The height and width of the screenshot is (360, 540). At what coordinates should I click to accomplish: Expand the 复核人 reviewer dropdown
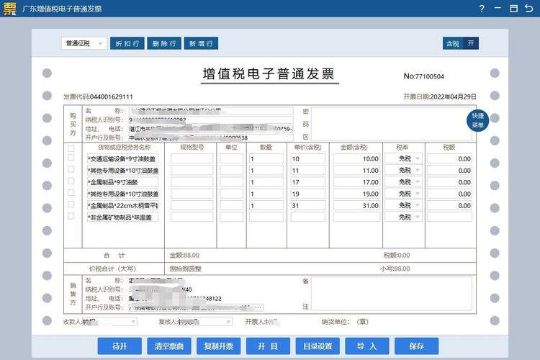point(204,322)
